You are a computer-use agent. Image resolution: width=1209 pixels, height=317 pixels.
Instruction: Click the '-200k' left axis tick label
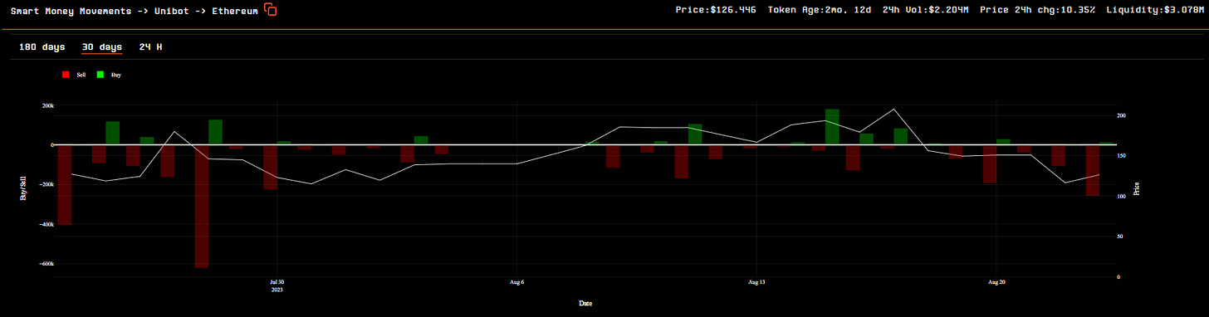click(x=46, y=185)
